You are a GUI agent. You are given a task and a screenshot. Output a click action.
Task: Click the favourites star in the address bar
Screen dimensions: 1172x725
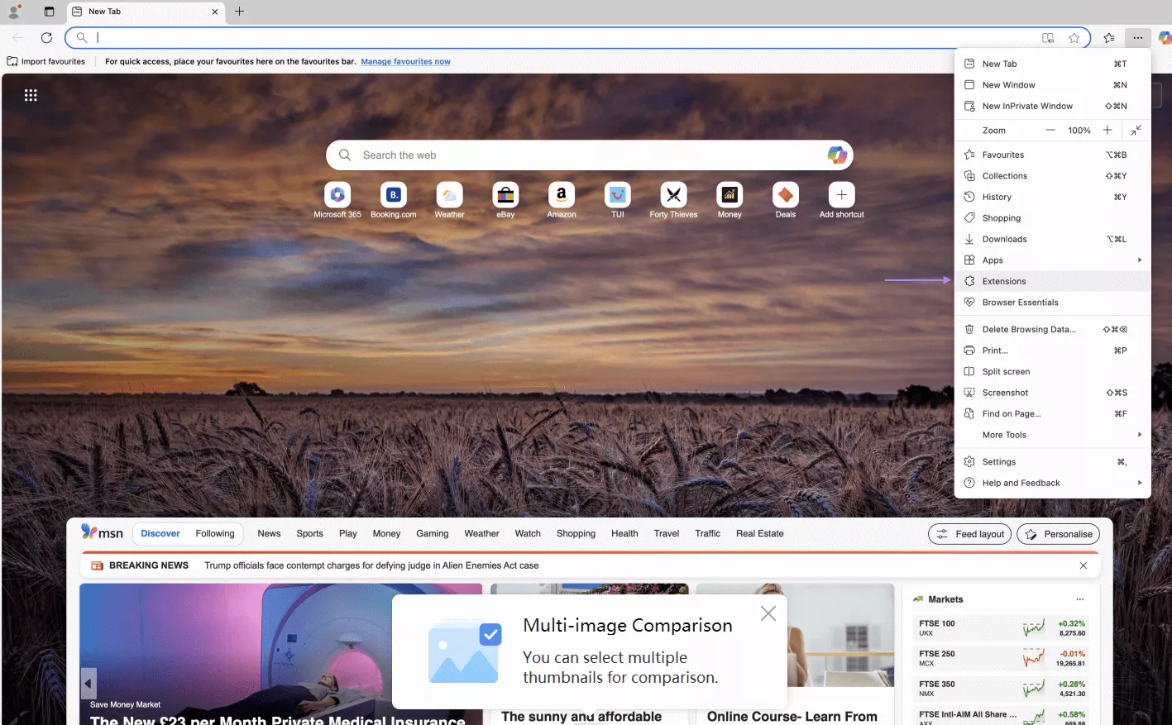click(x=1074, y=37)
